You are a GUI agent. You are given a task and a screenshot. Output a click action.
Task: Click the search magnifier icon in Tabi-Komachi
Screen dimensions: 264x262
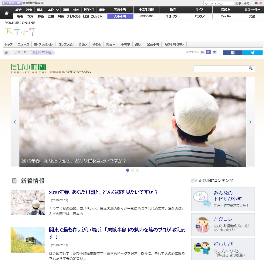click(251, 69)
